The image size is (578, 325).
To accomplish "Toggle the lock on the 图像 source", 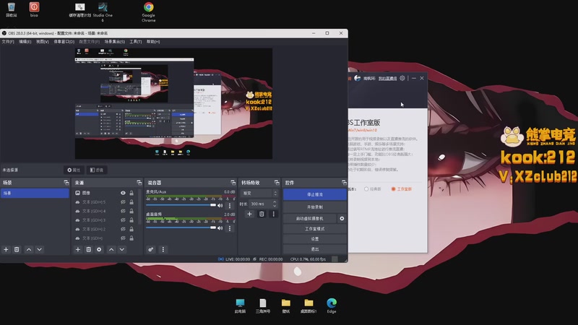I will pyautogui.click(x=131, y=193).
